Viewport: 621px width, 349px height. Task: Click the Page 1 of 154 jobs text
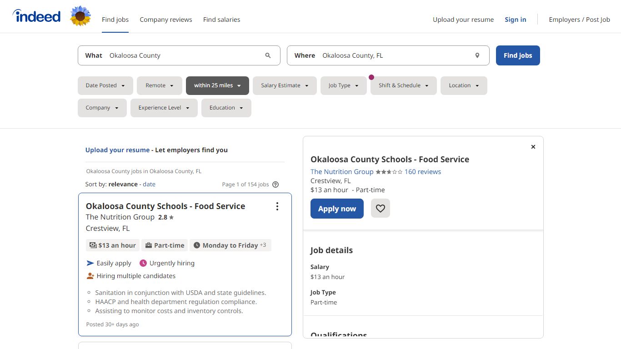tap(245, 184)
